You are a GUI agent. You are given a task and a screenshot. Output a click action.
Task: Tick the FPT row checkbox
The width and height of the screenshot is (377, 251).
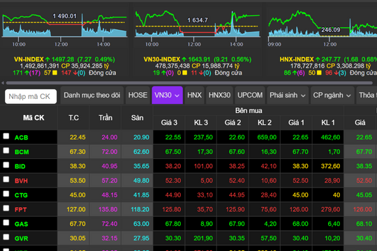click(6, 208)
